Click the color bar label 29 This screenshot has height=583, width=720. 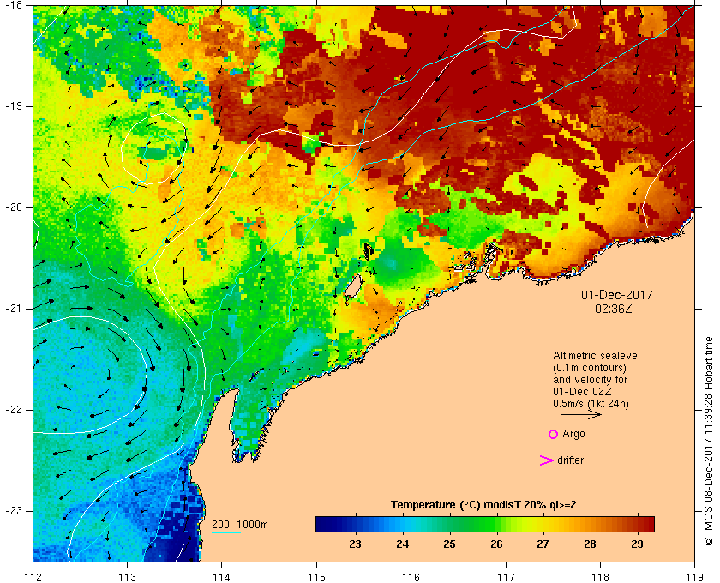point(637,544)
